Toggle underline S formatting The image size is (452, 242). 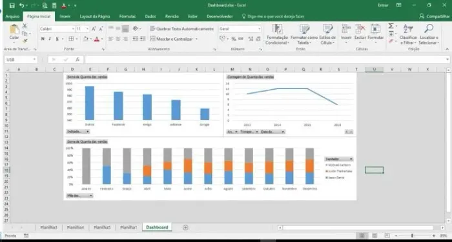[57, 39]
